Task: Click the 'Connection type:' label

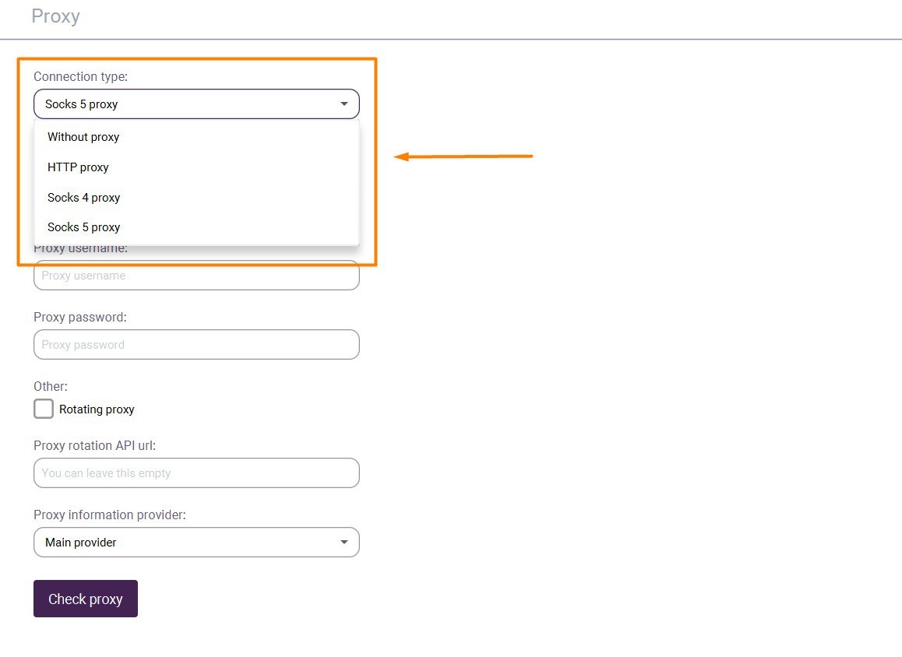Action: coord(80,76)
